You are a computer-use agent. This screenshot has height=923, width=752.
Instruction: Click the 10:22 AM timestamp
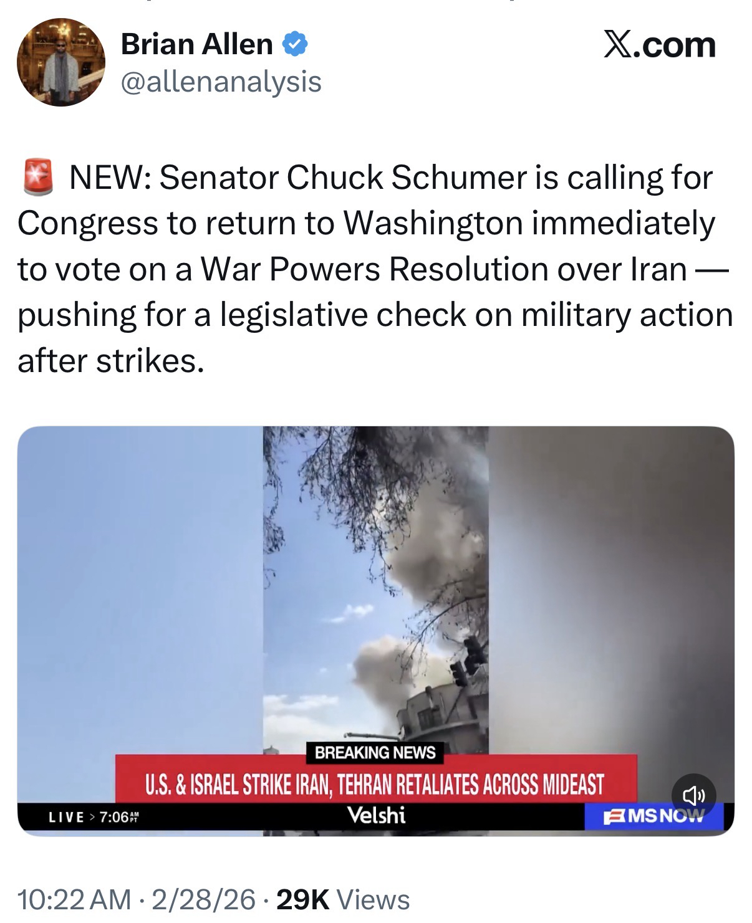pyautogui.click(x=74, y=899)
